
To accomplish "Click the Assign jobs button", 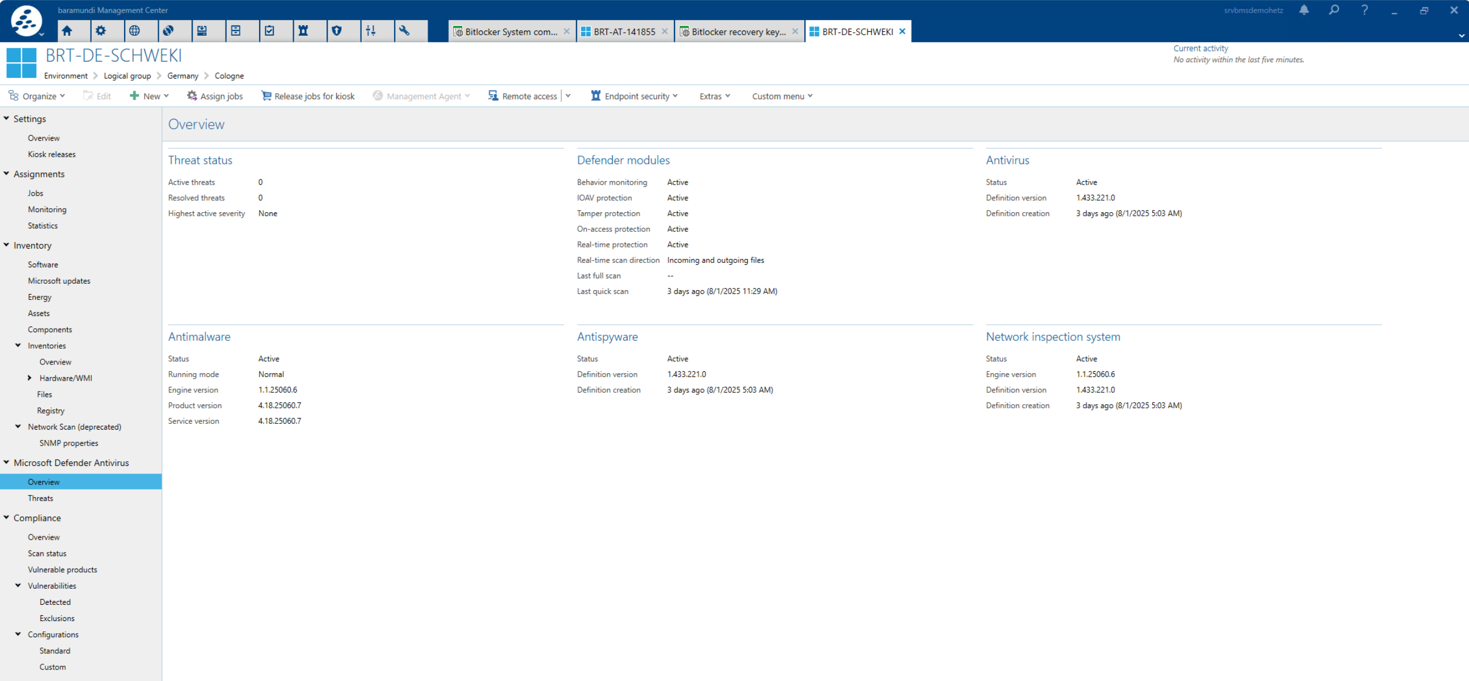I will click(215, 96).
